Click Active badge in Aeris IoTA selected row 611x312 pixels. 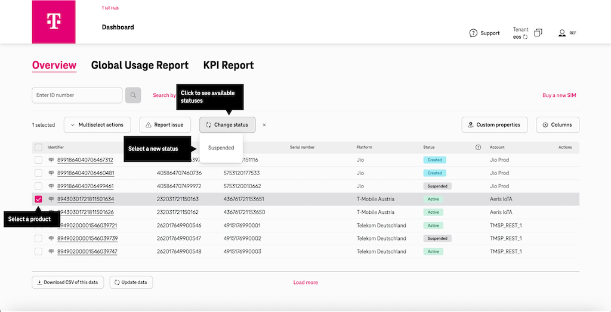433,199
